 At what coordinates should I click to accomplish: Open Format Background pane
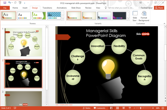click(144, 16)
